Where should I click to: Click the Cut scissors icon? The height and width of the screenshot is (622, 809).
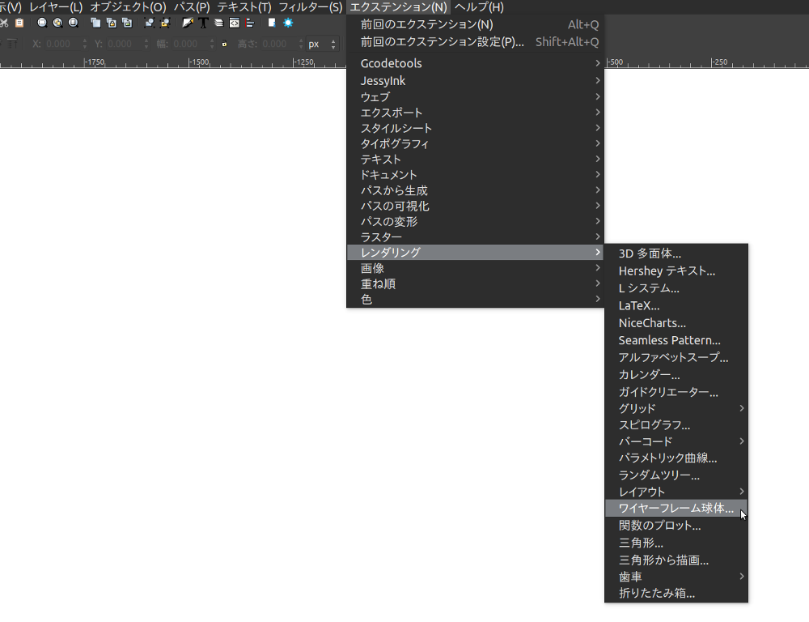click(3, 23)
